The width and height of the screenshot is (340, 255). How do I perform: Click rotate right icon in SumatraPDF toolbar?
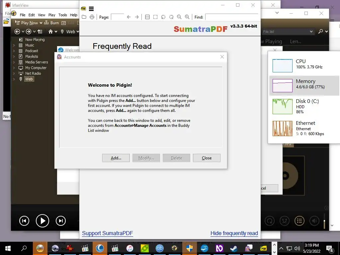tap(171, 17)
